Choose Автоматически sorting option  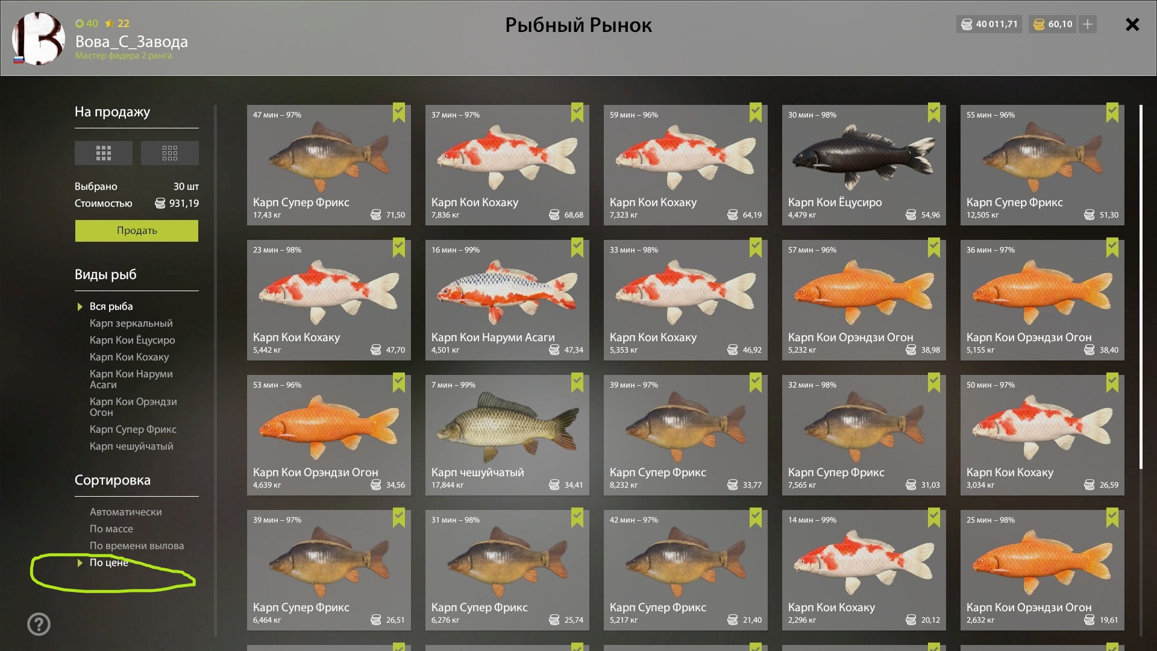click(x=125, y=512)
